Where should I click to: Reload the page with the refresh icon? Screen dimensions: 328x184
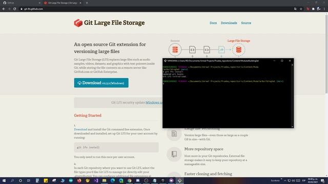(x=15, y=9)
